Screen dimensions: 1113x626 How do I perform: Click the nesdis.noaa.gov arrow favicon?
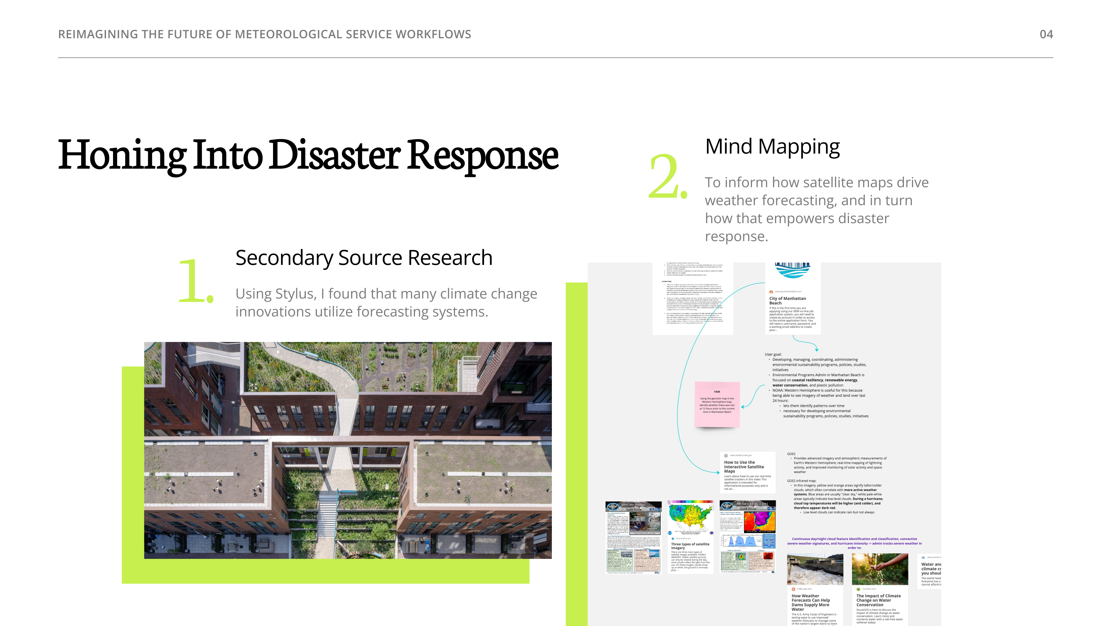point(726,455)
